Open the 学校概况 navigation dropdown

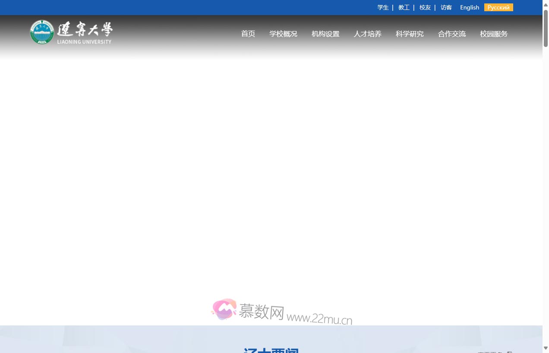click(x=283, y=34)
